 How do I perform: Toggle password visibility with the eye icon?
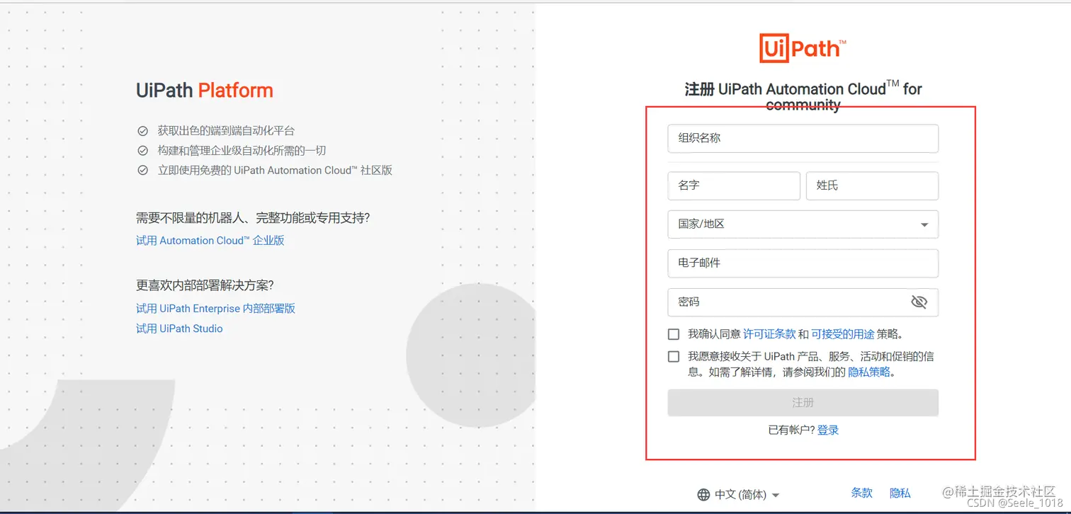tap(919, 302)
